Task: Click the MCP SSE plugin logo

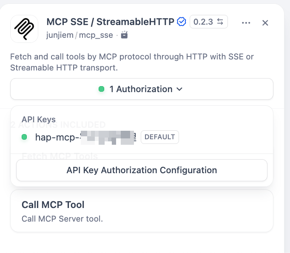Action: coord(24,29)
